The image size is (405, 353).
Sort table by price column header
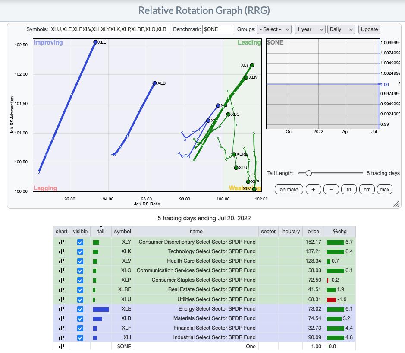pos(313,231)
